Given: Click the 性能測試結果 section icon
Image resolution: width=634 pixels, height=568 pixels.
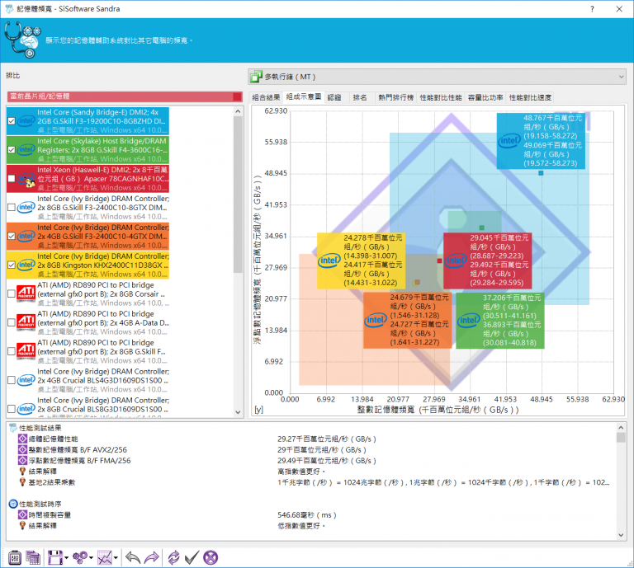Looking at the screenshot, I should tap(13, 428).
